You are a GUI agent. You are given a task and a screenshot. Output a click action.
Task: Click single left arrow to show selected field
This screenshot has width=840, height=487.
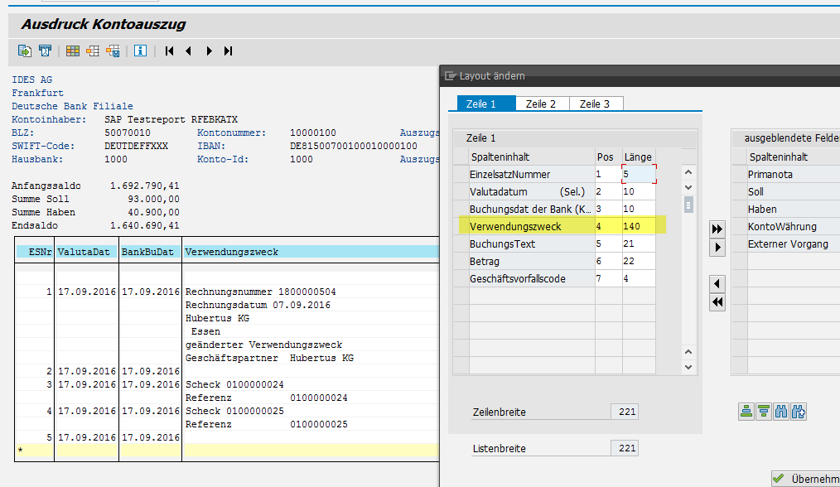[x=717, y=284]
